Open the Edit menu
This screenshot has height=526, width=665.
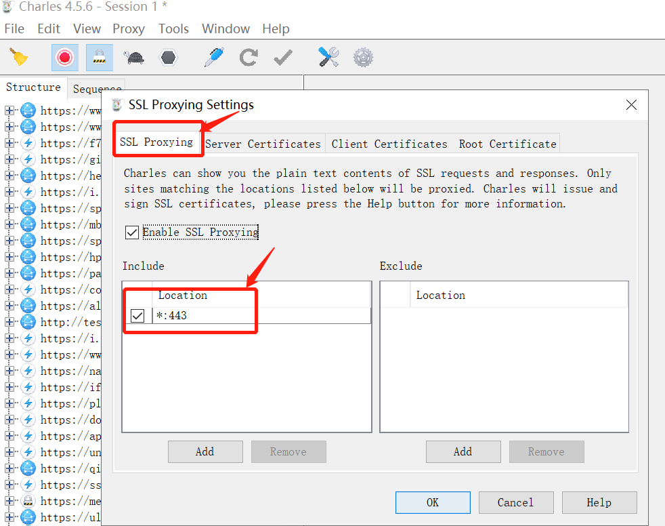coord(49,29)
